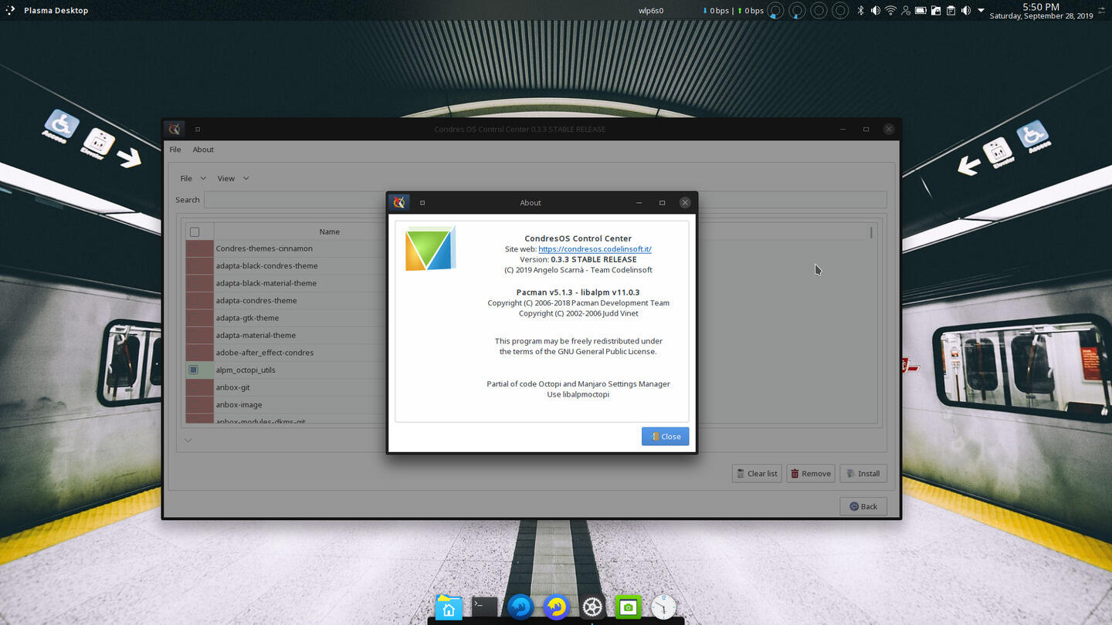This screenshot has width=1112, height=625.
Task: Click the app icon in the About dialog title bar
Action: click(x=399, y=202)
